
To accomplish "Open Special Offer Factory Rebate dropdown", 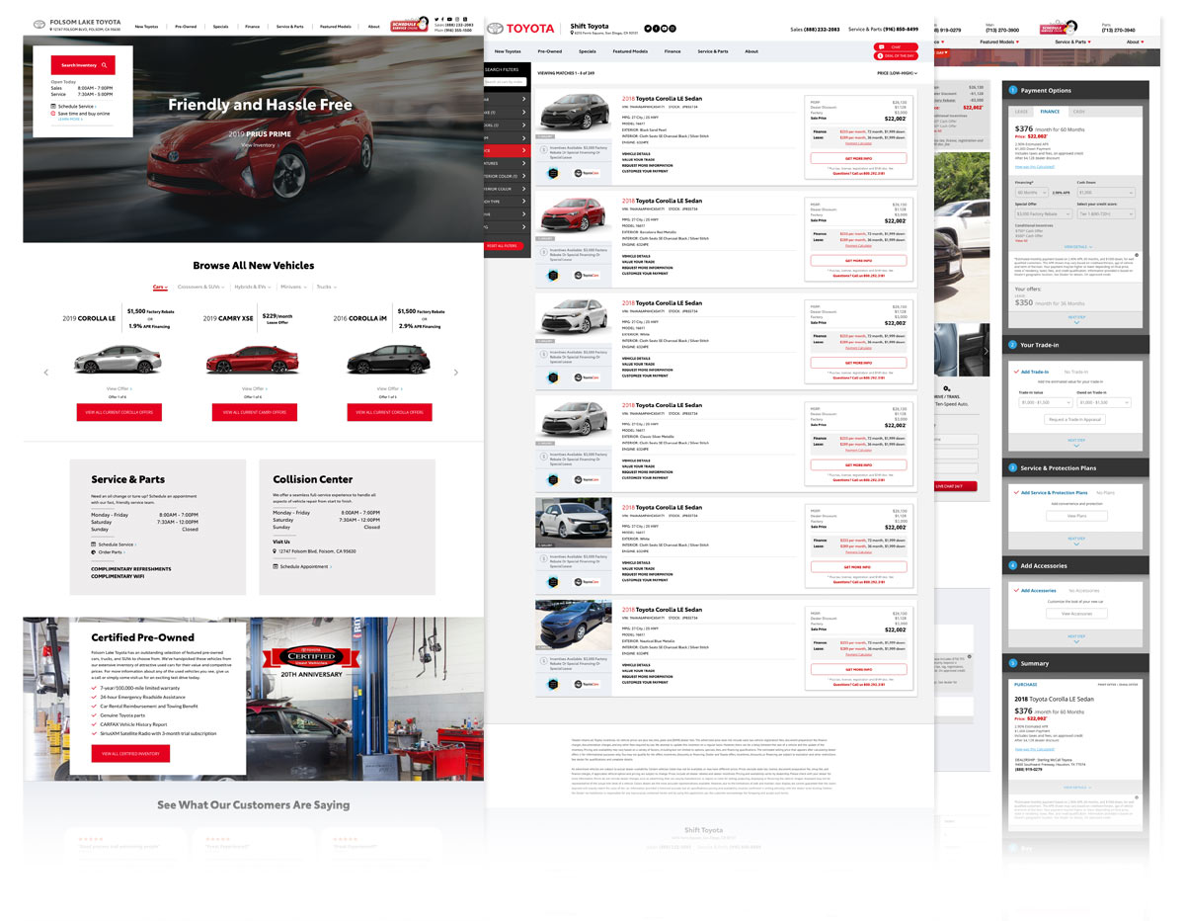I will pos(1043,213).
